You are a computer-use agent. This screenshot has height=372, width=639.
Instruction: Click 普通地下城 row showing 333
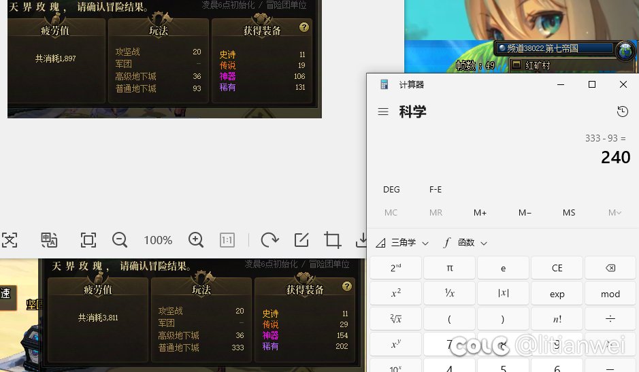click(201, 348)
